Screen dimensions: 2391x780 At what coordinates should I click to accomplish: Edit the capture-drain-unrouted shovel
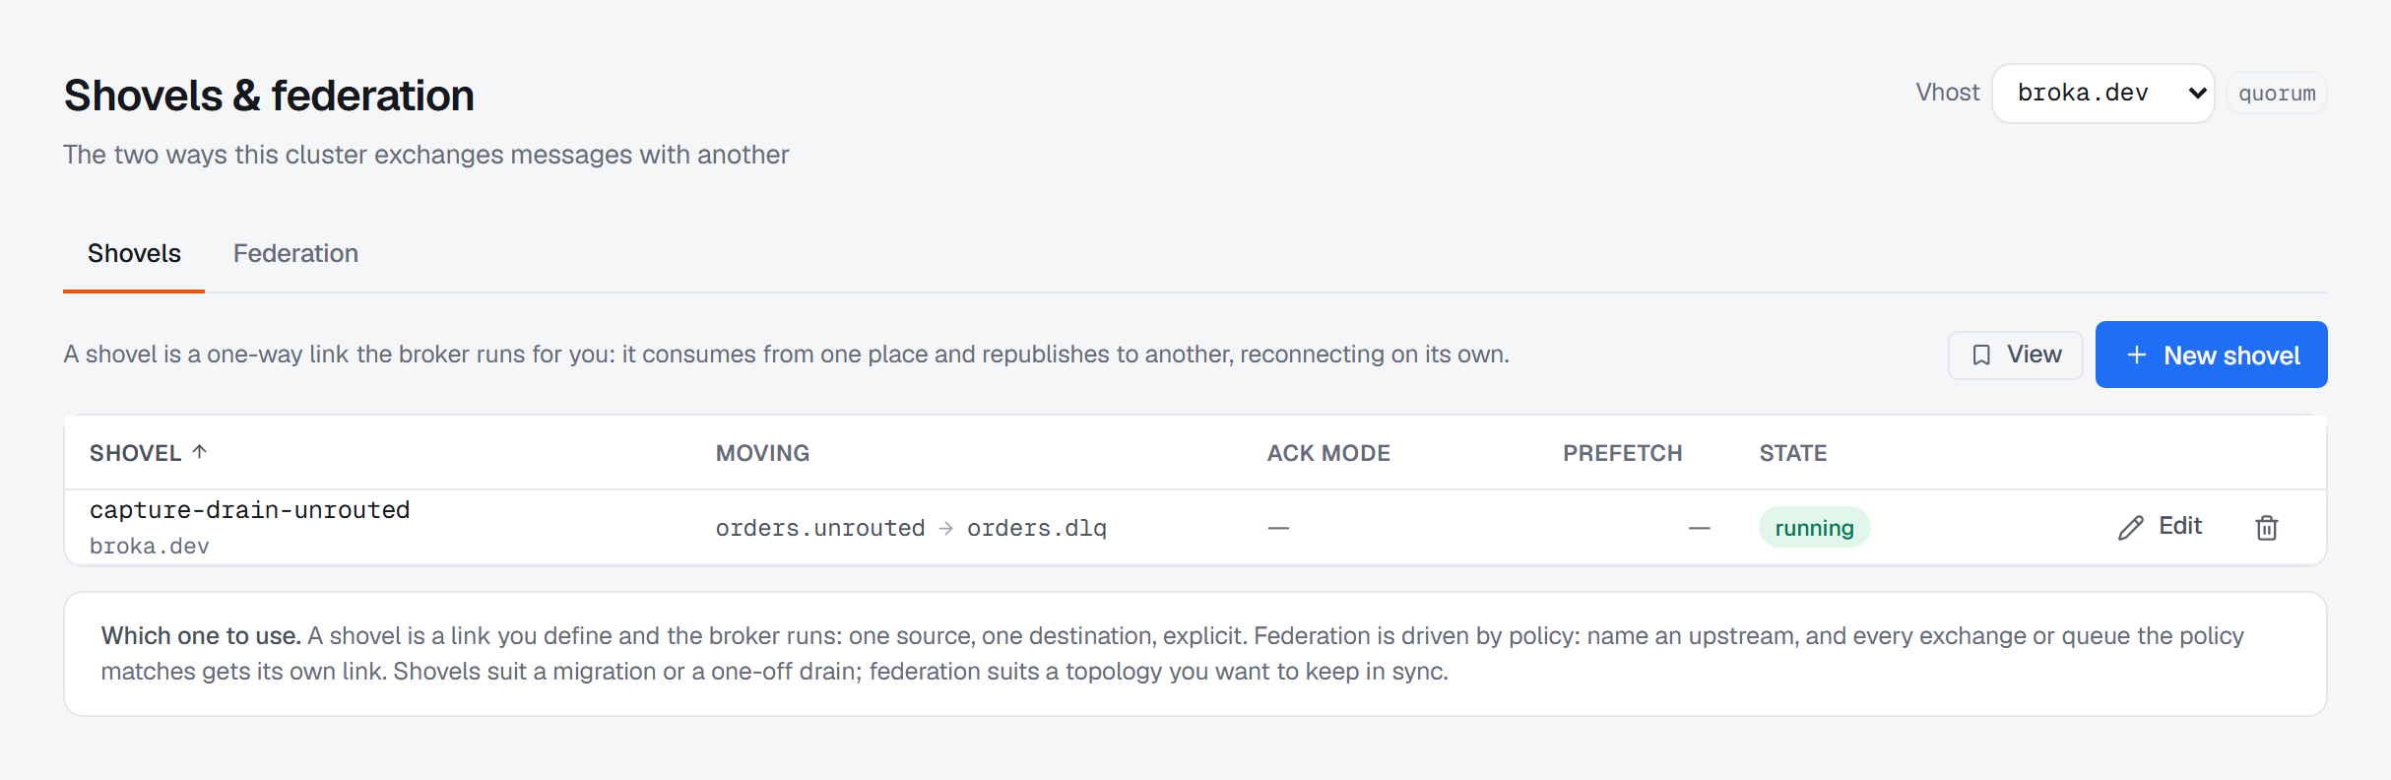2161,527
